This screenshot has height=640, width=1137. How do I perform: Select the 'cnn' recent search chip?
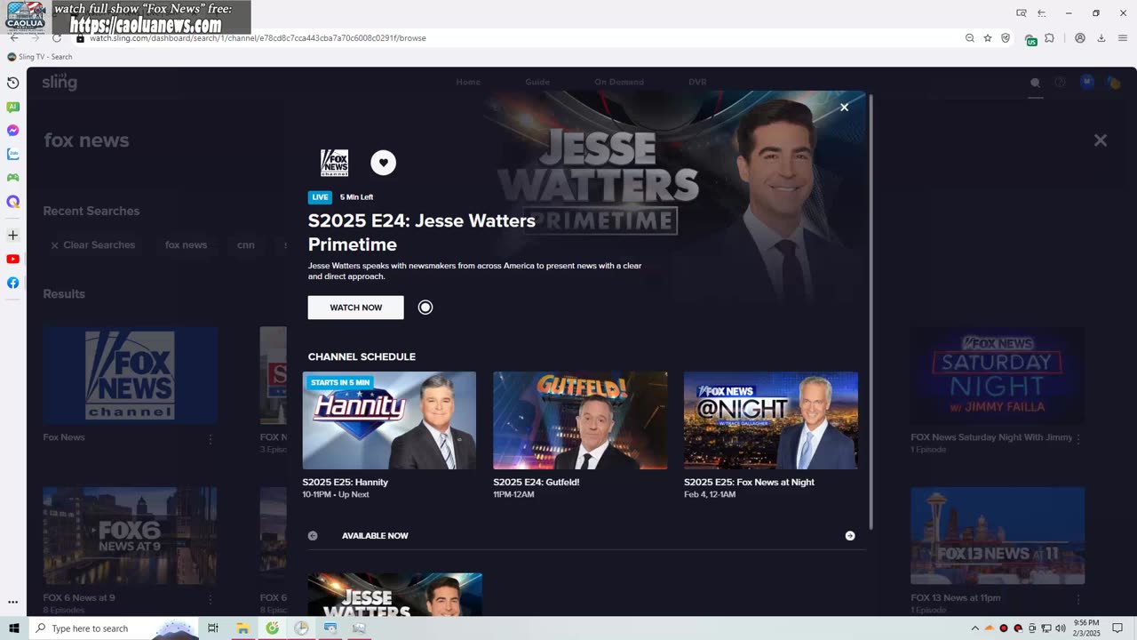(x=246, y=245)
